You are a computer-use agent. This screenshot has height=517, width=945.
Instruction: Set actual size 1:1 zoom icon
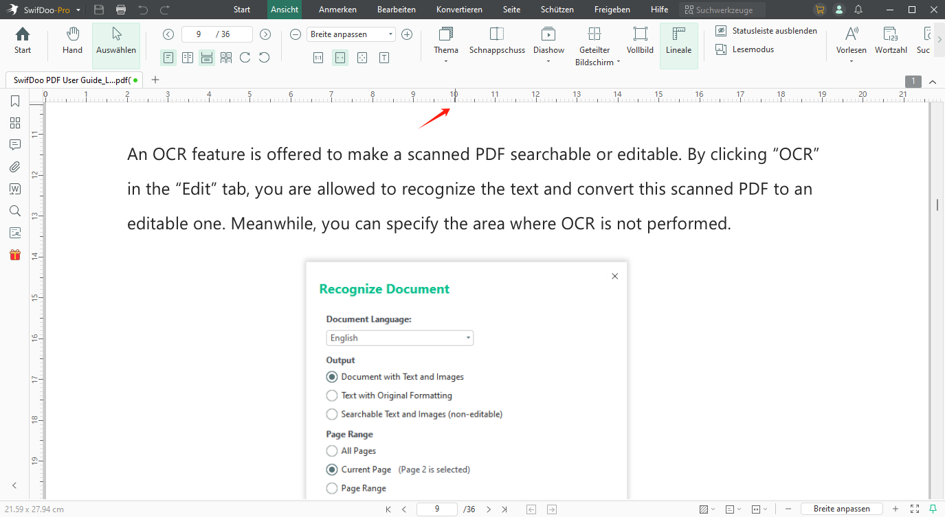pyautogui.click(x=318, y=58)
